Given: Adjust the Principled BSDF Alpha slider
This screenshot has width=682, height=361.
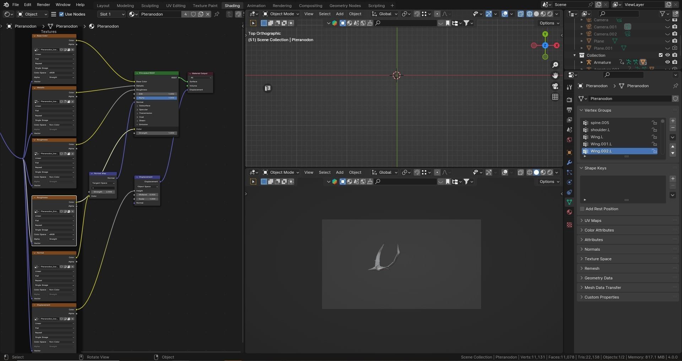Looking at the screenshot, I should [x=156, y=98].
